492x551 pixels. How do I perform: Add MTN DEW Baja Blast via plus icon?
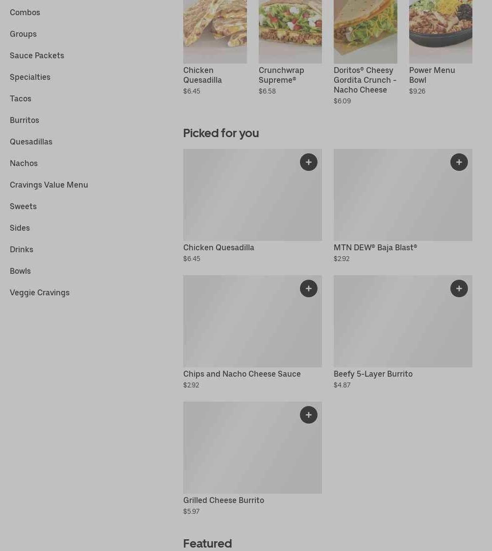coord(459,162)
